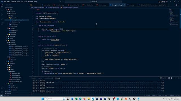Screen dimensions: 181x101
Task: Toggle secondary side bar layout icon
Action: (164, 2)
